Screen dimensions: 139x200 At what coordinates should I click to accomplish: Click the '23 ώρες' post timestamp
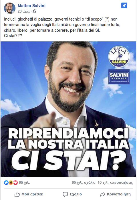[24, 11]
